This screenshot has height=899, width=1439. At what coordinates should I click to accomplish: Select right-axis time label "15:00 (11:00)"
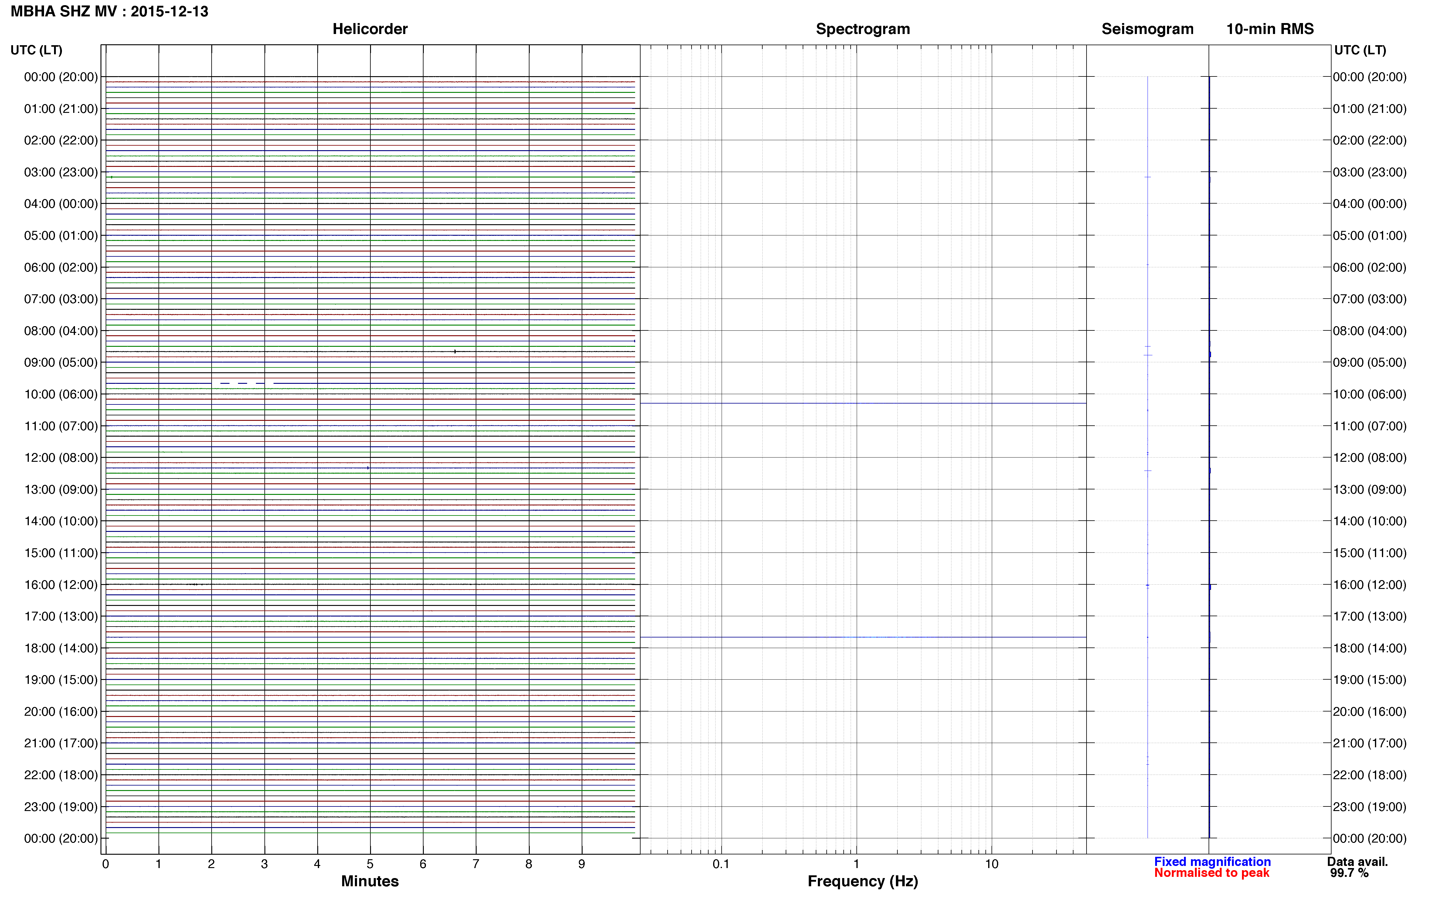[x=1369, y=553]
